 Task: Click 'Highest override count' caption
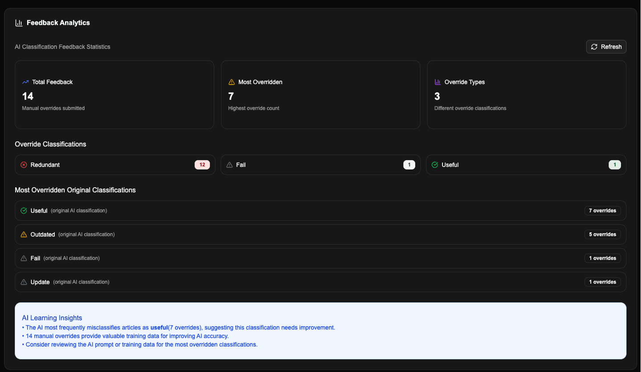[x=254, y=108]
